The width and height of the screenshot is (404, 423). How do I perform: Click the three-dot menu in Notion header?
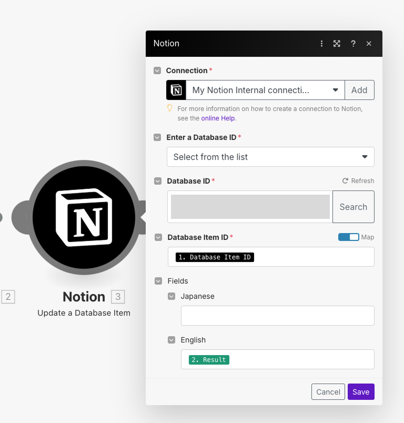click(321, 44)
